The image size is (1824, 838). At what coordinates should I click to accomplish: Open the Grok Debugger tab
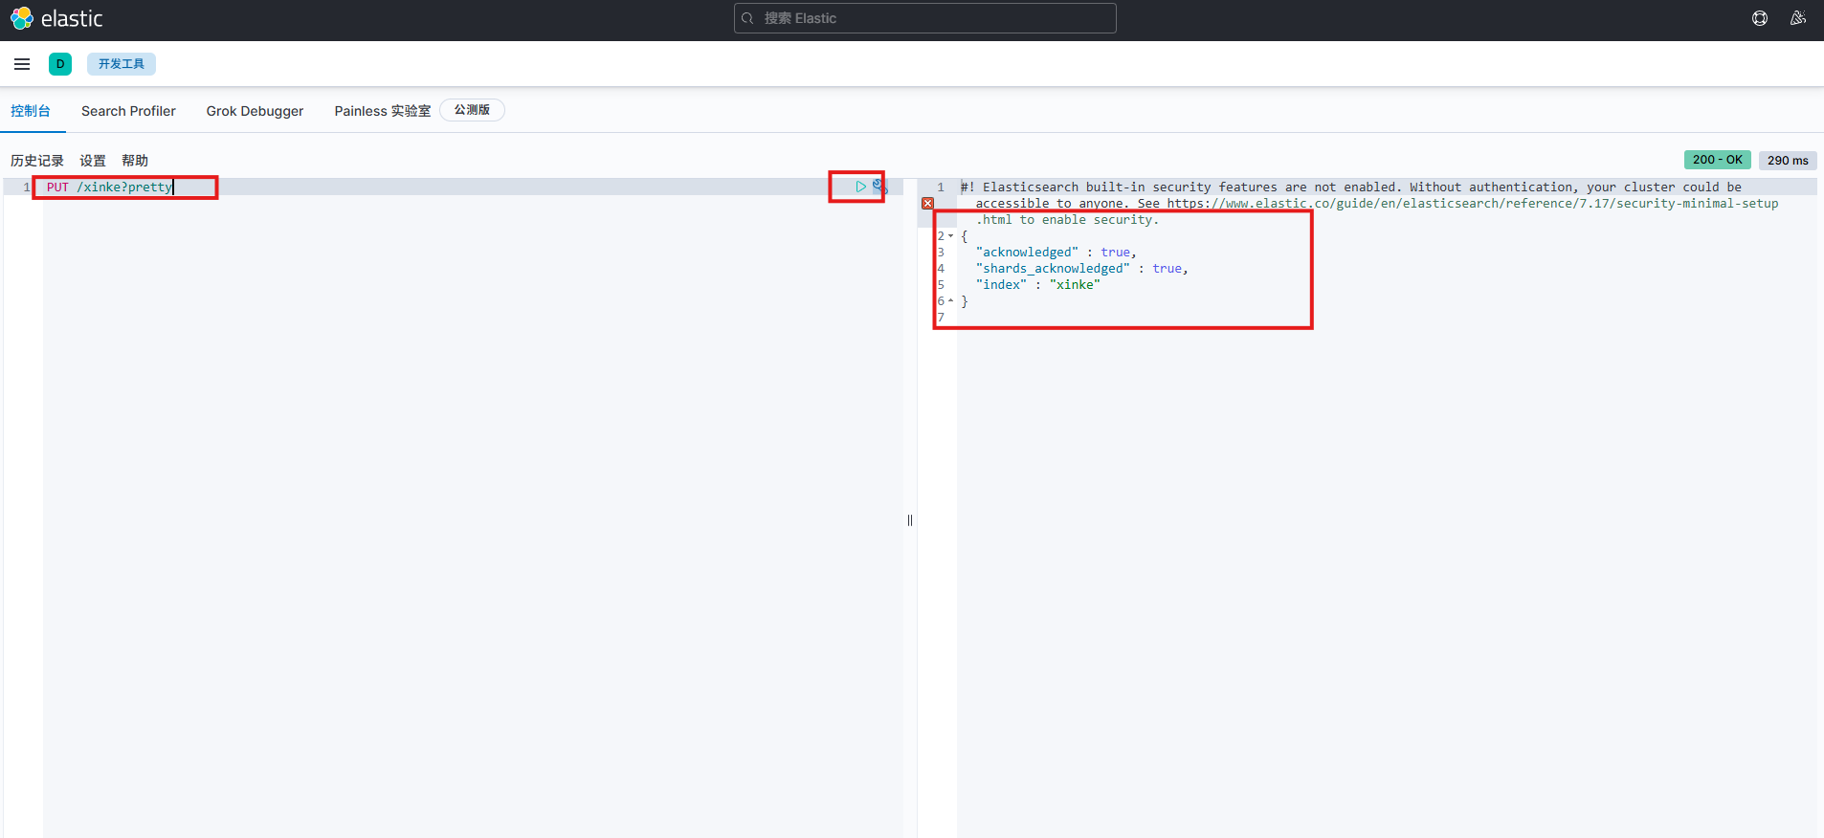(255, 111)
